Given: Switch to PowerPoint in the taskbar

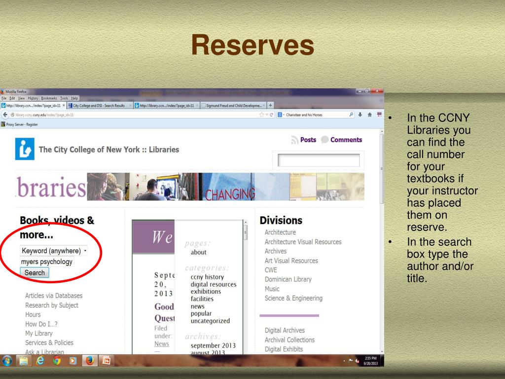Looking at the screenshot, I should (x=106, y=361).
